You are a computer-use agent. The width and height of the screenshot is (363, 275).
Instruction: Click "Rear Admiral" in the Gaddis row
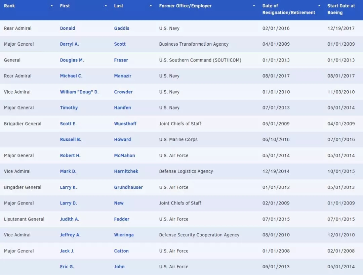[17, 28]
